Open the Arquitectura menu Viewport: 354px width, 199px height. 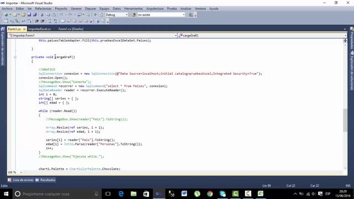point(155,9)
